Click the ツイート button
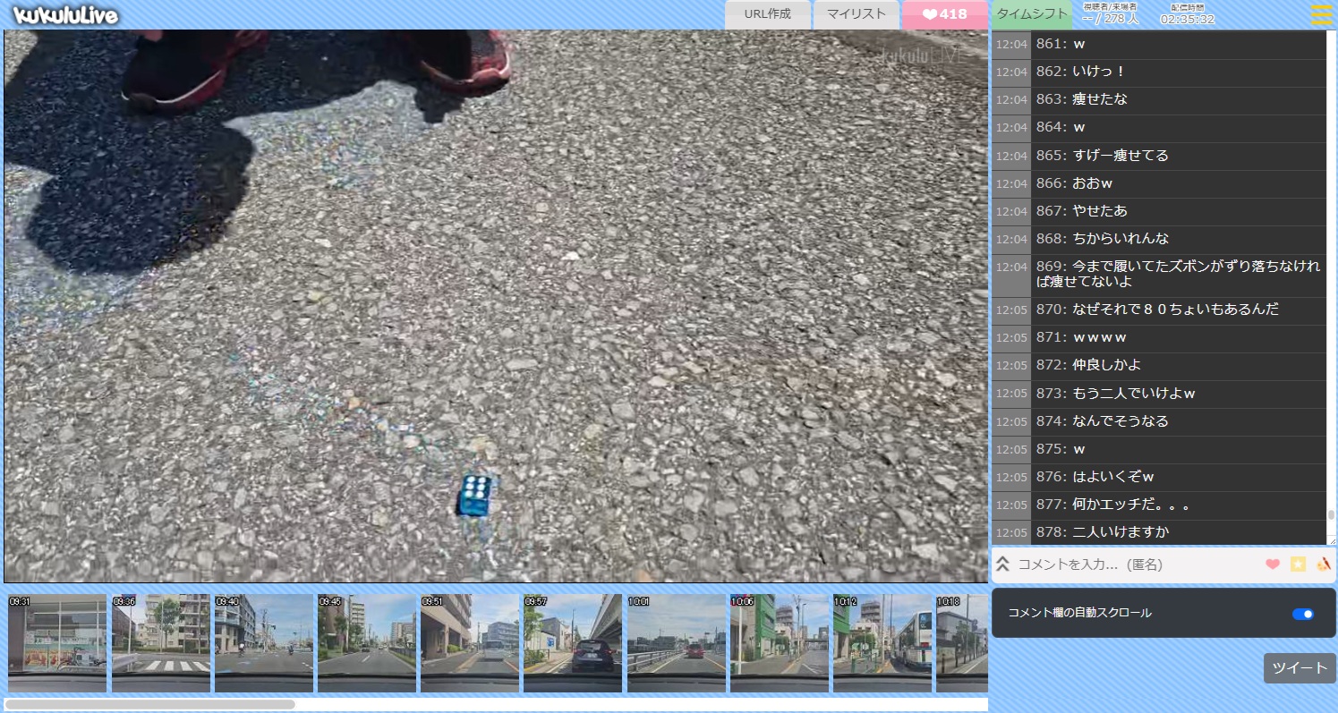Screen dimensions: 1338x713 pos(1300,668)
